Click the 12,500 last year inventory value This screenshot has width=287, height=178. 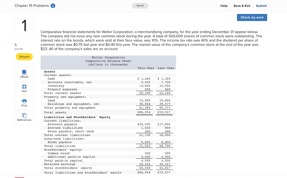pos(165,86)
